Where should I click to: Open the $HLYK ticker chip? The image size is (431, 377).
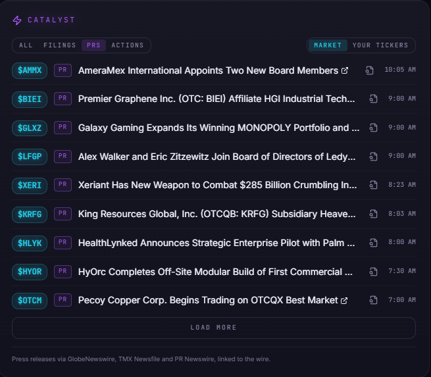(30, 243)
